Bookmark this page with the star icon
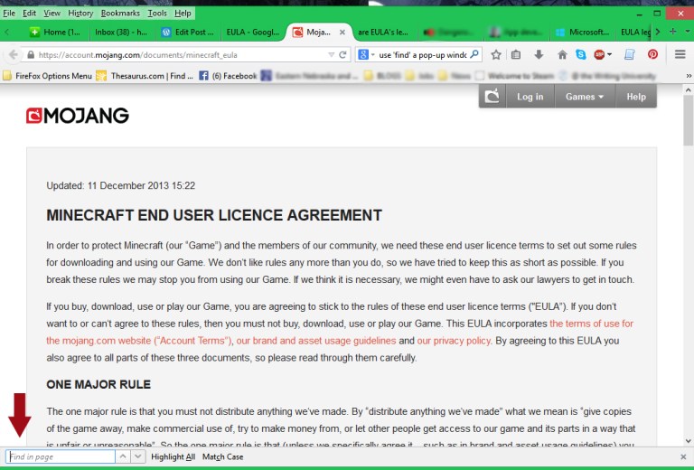 tap(496, 54)
